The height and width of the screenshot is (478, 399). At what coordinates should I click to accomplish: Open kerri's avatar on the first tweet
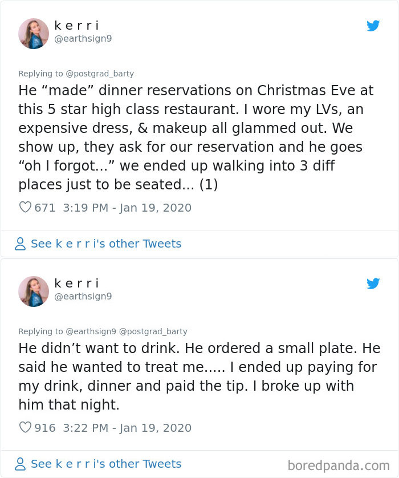click(34, 34)
